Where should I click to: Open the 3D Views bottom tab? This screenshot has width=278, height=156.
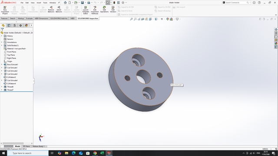point(26,146)
